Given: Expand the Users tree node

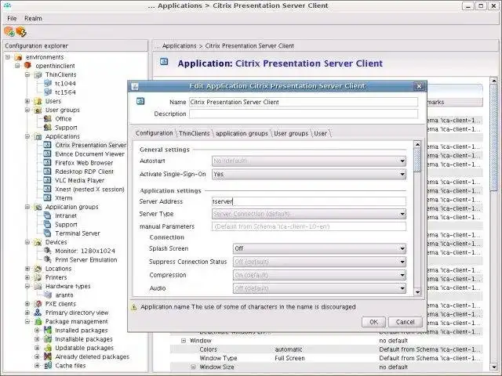Looking at the screenshot, I should click(27, 101).
